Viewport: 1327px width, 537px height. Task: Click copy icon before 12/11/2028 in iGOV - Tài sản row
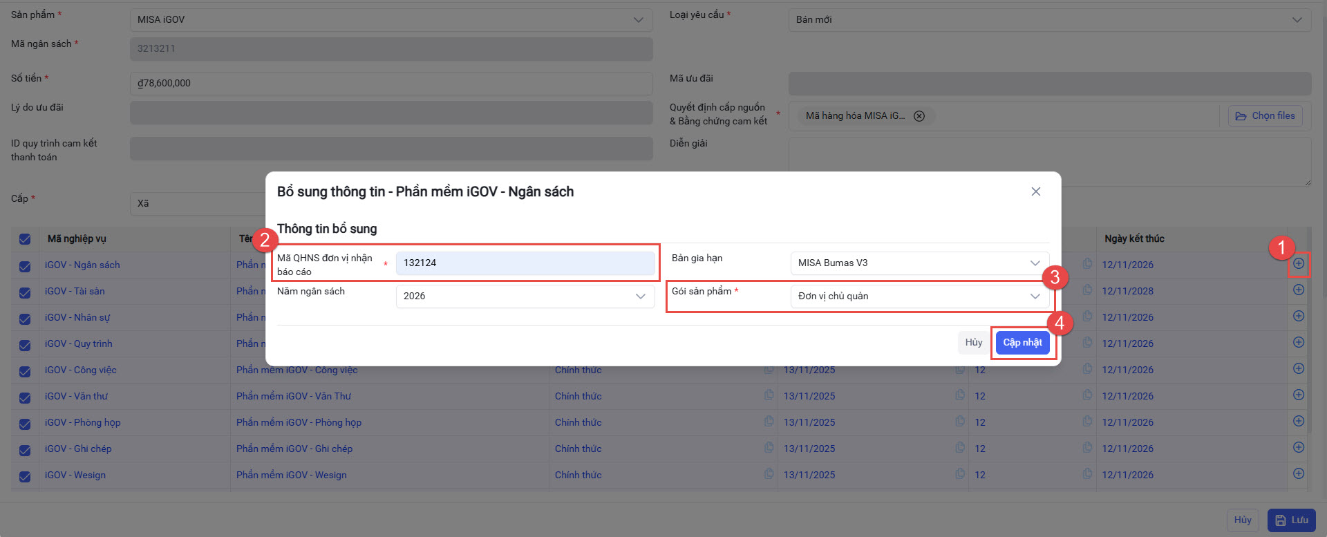click(1087, 290)
